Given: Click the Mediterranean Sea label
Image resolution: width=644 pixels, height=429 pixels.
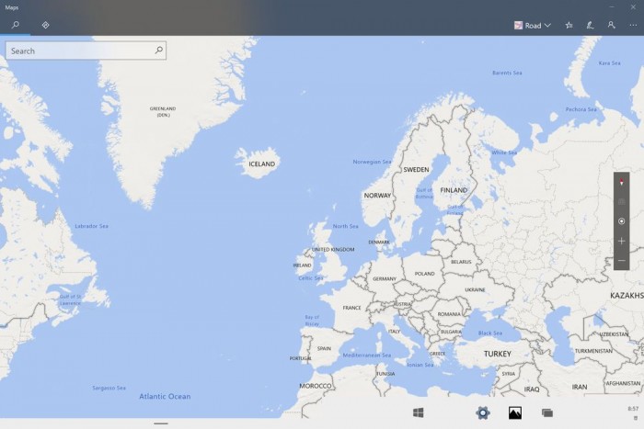Looking at the screenshot, I should tap(367, 356).
